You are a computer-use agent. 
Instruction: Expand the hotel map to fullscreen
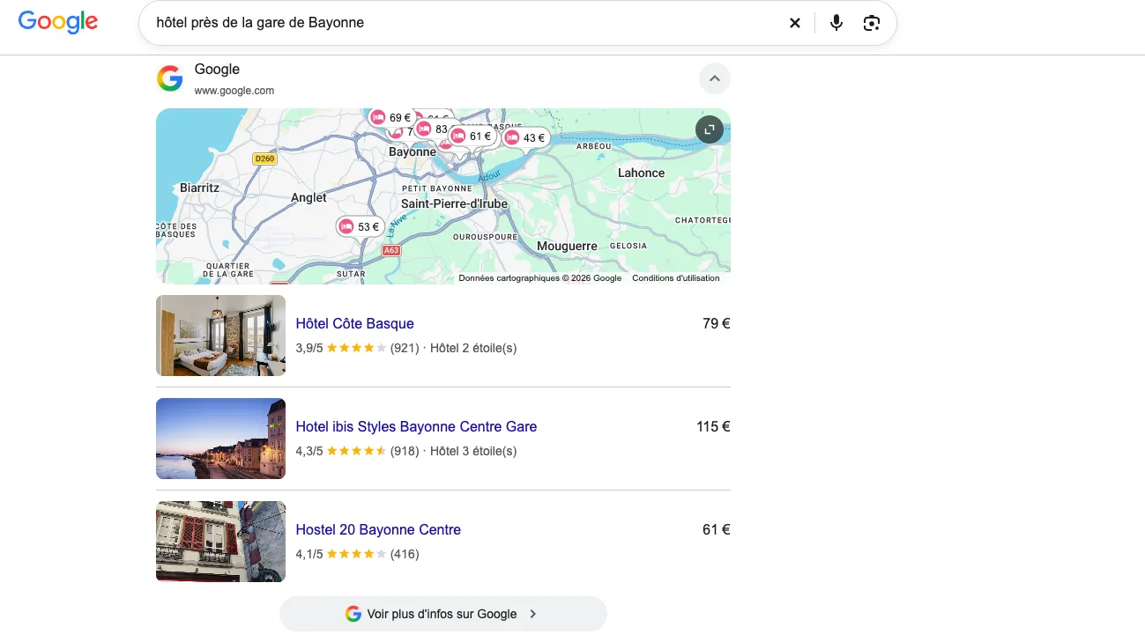click(710, 129)
